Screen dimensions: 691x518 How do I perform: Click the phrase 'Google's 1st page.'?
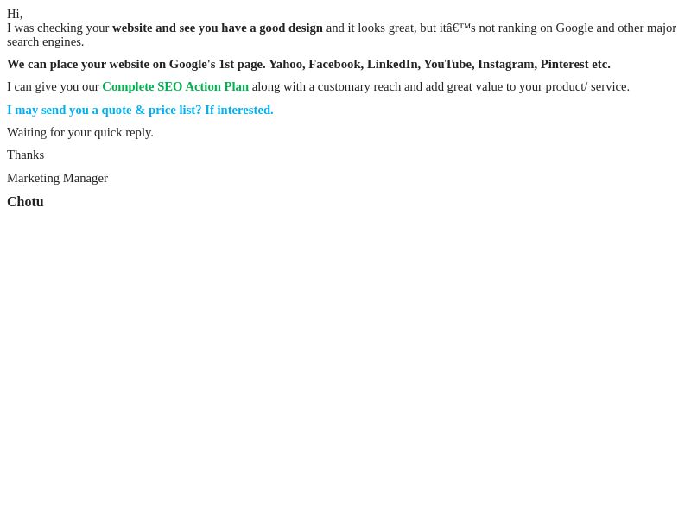tap(218, 64)
